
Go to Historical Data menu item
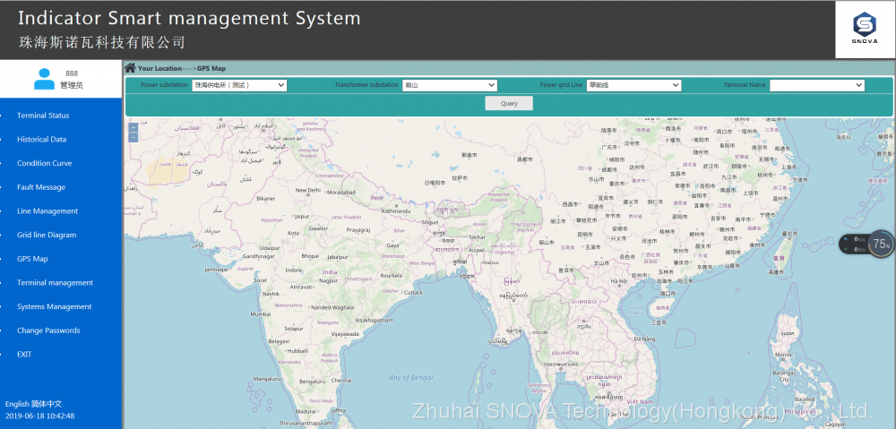(41, 140)
